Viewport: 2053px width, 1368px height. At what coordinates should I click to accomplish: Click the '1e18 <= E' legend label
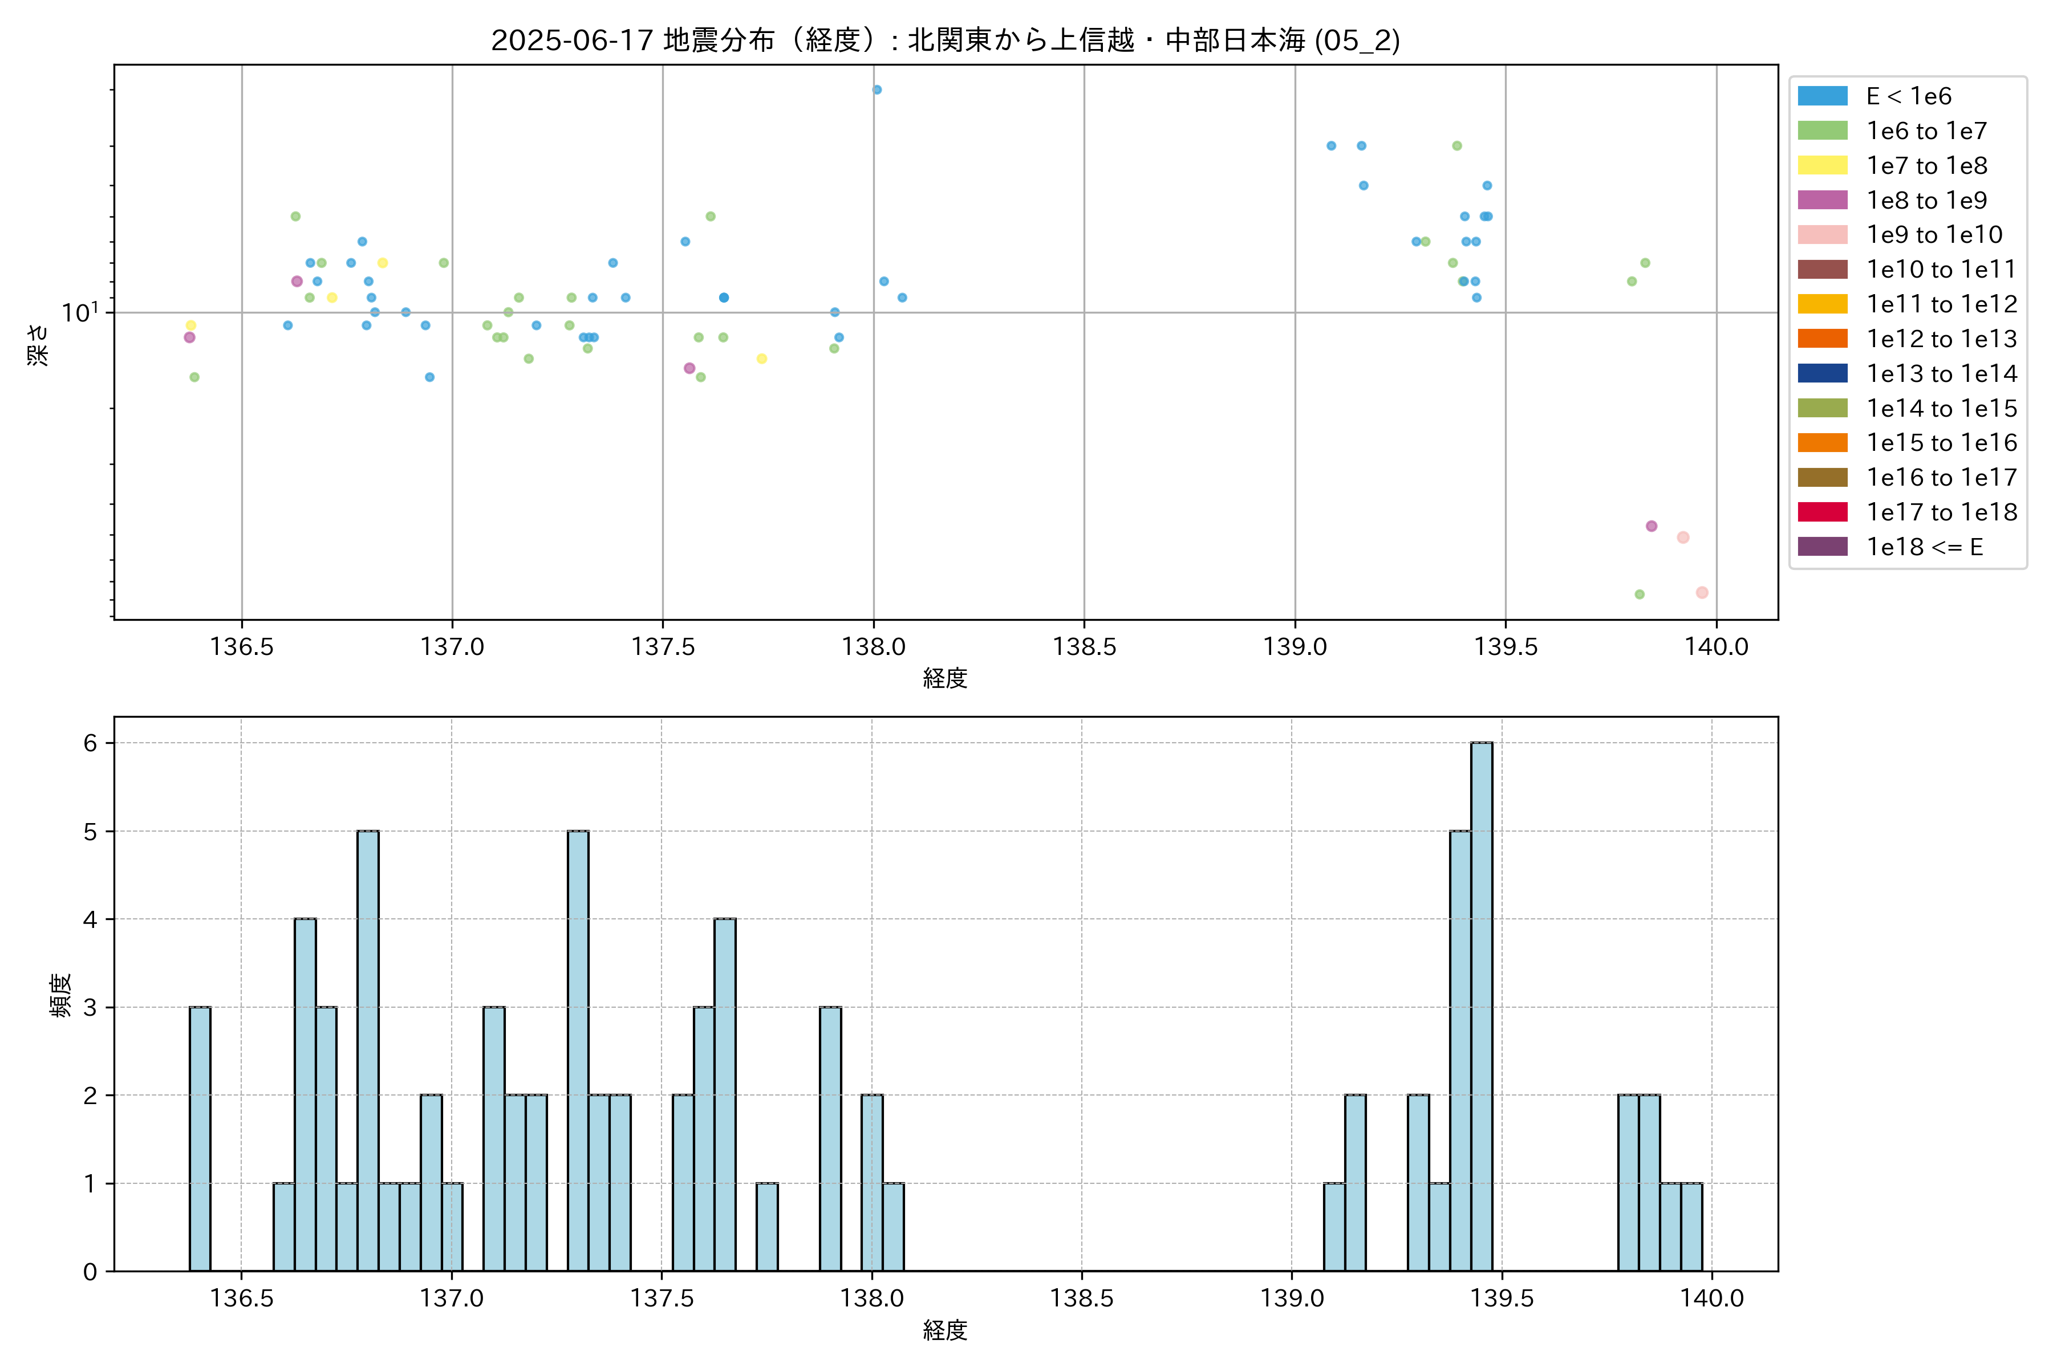(1924, 547)
